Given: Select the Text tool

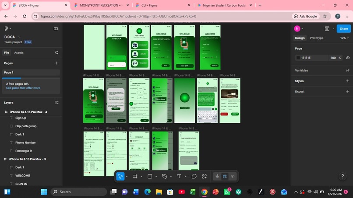Looking at the screenshot, I should point(179,177).
